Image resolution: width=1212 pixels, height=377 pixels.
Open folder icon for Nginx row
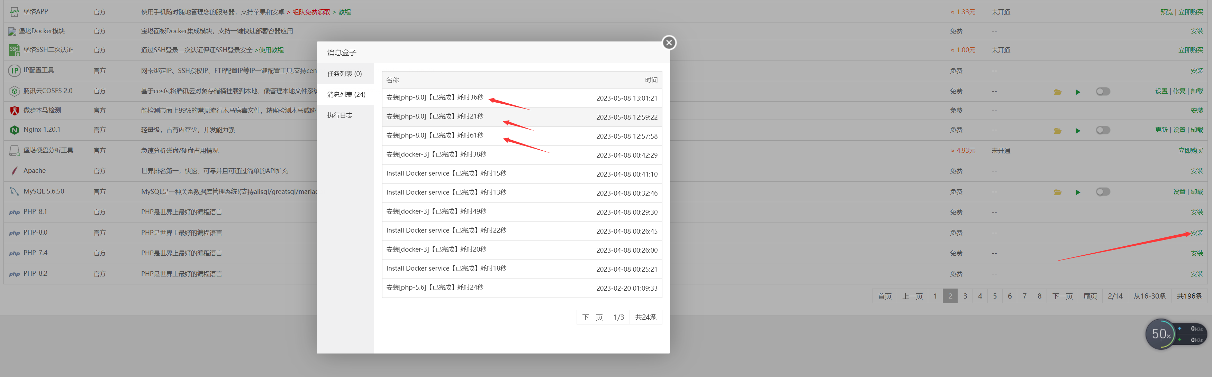[x=1057, y=131]
